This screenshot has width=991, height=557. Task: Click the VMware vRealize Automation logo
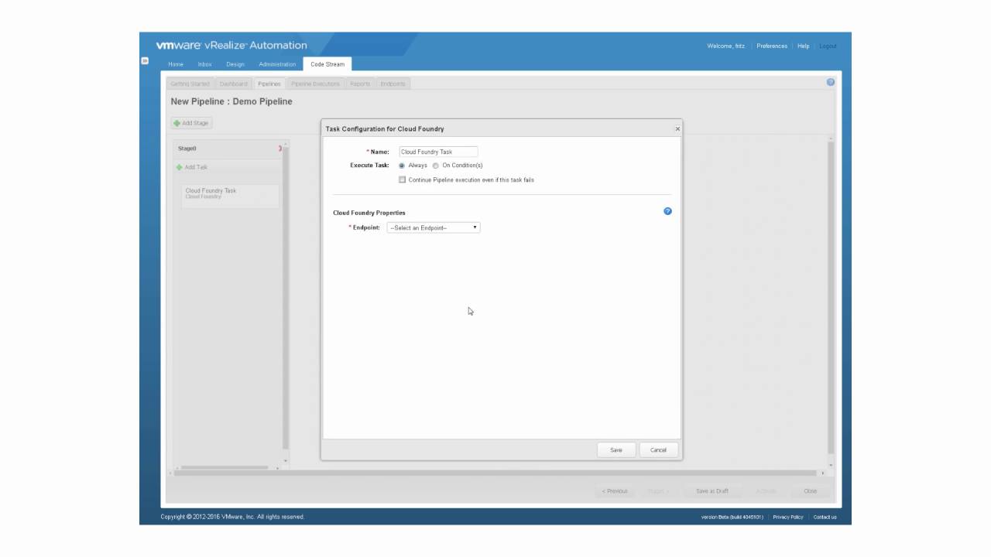[231, 45]
